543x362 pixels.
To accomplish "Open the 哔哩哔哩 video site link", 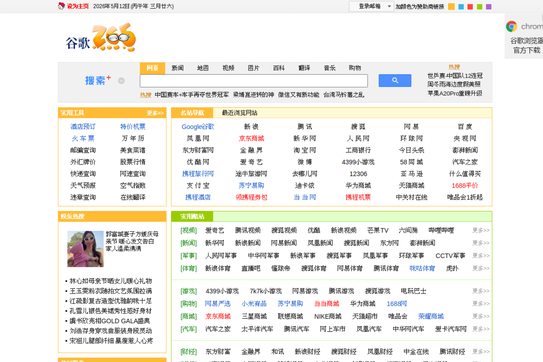I will click(x=441, y=230).
